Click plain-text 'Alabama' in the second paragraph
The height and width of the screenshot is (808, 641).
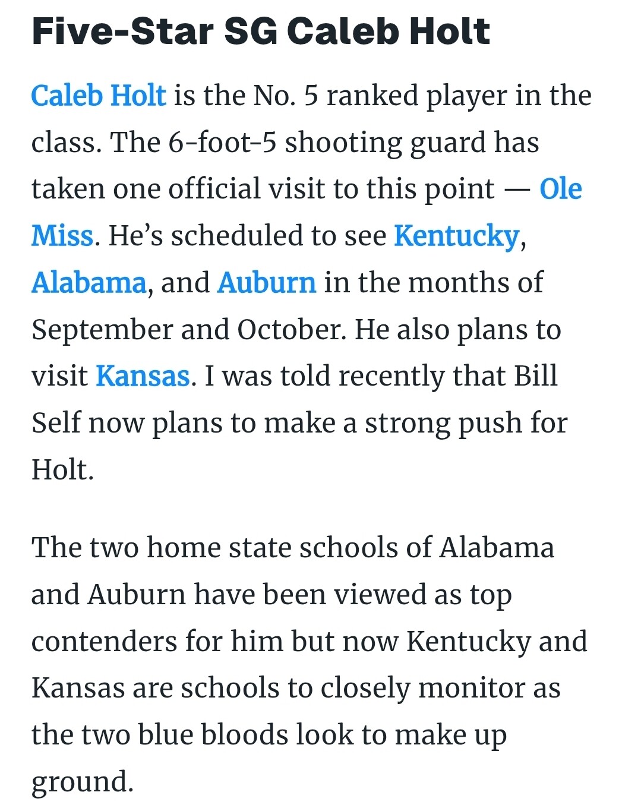(497, 547)
